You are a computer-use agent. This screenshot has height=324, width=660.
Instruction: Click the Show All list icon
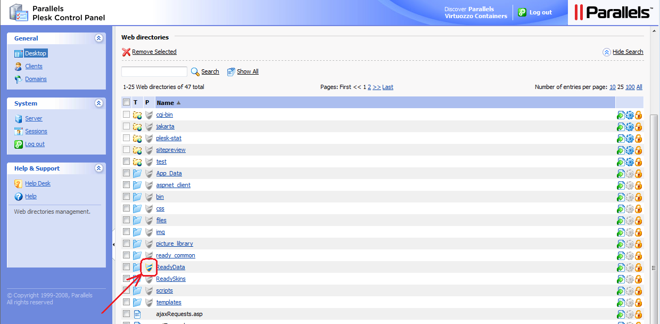[231, 71]
